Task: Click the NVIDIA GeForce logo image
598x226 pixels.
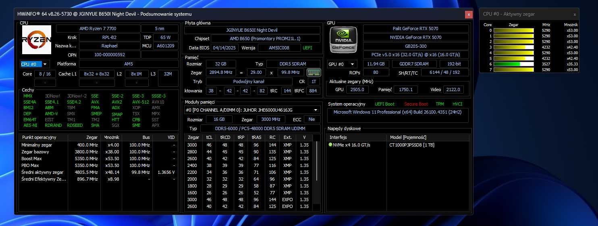Action: [x=343, y=40]
